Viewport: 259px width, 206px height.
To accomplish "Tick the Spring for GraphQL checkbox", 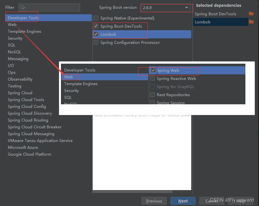I will [x=152, y=86].
